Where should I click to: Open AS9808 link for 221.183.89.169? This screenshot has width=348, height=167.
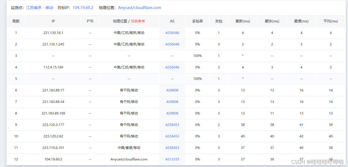(172, 113)
